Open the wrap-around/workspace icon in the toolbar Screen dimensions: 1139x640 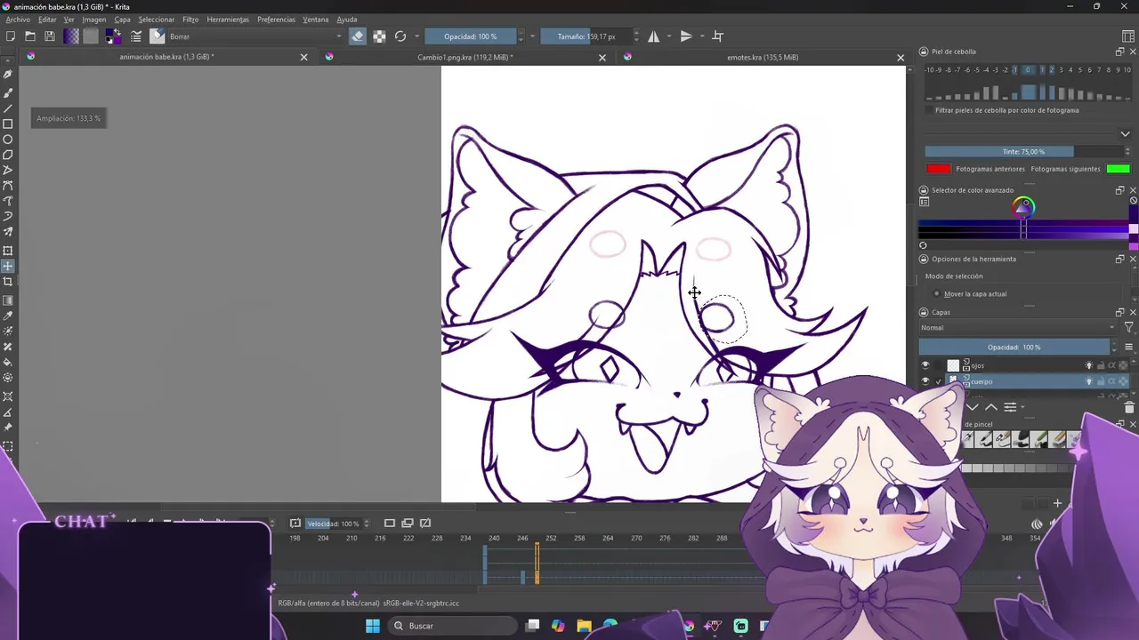pyautogui.click(x=718, y=36)
